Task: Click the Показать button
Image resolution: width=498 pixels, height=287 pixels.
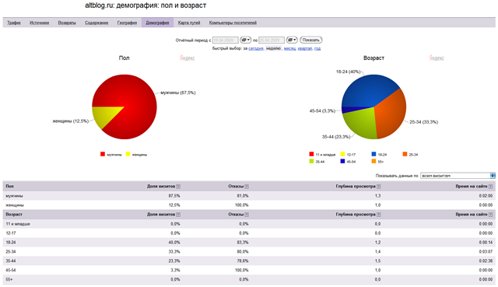Action: [x=311, y=40]
